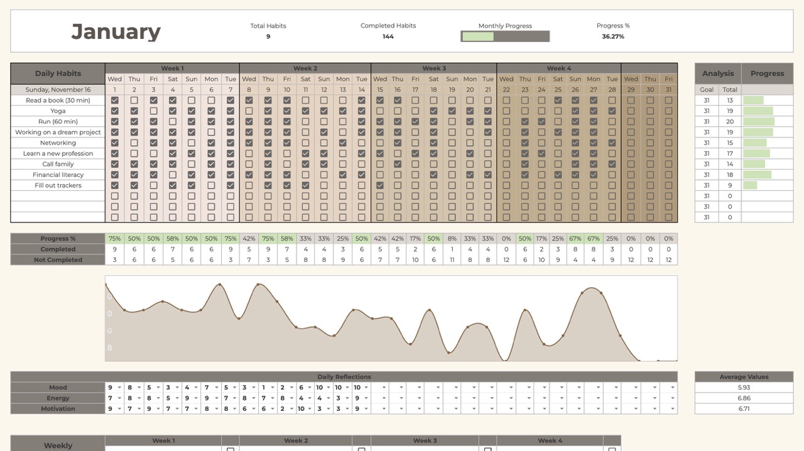This screenshot has height=451, width=804.
Task: Click the Monthly Progress bar
Action: coord(505,36)
